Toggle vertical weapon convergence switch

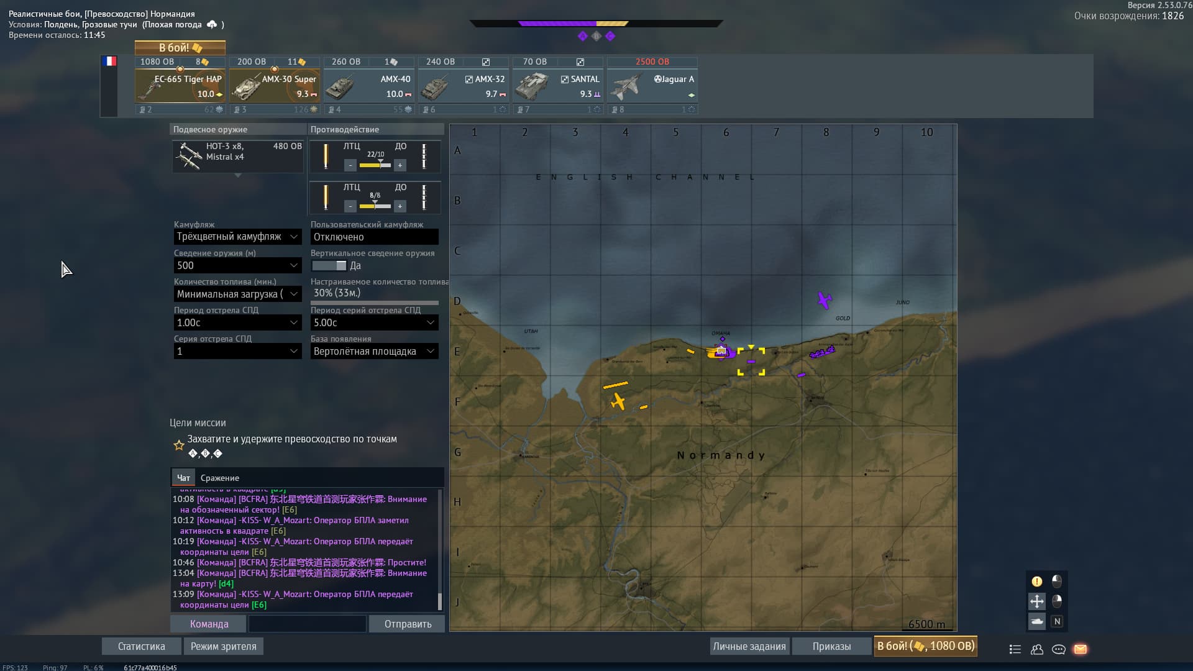pyautogui.click(x=329, y=266)
